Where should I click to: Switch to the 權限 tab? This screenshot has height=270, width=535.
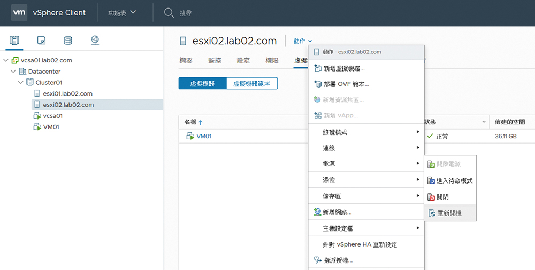272,61
